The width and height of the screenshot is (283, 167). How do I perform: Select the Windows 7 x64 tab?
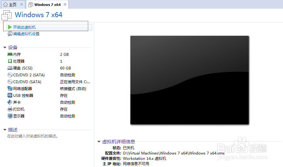48,4
